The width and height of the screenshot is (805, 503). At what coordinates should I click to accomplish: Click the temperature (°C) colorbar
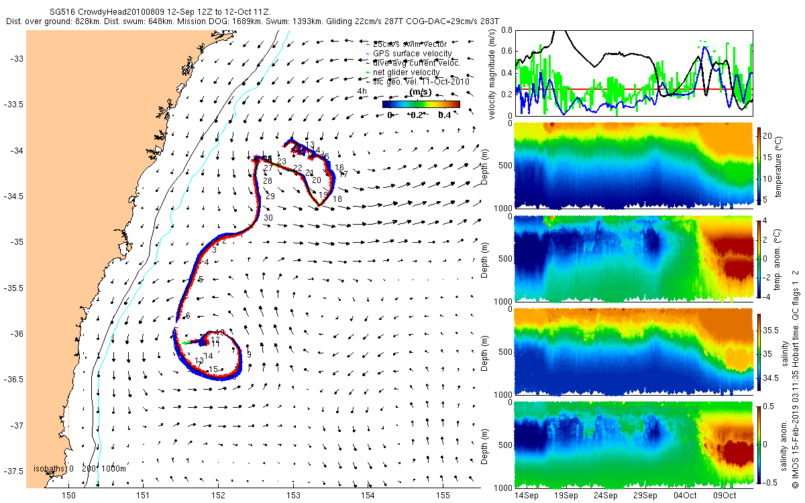point(759,166)
